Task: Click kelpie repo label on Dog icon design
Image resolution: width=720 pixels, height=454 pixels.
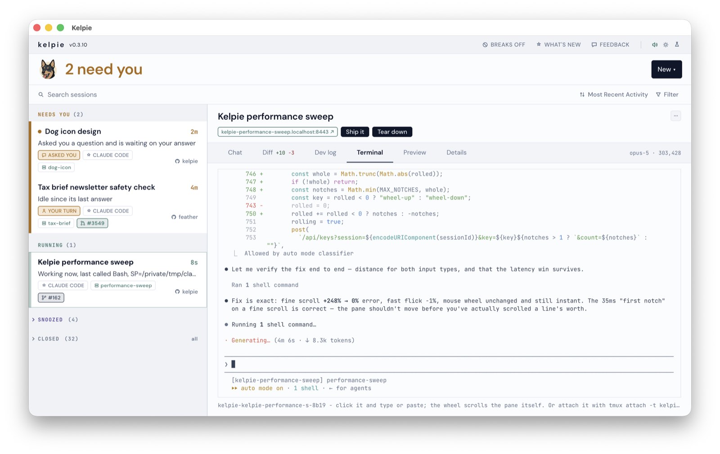Action: point(186,161)
